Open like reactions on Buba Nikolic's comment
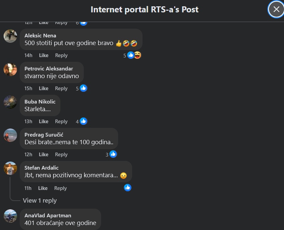284x230 pixels. pyautogui.click(x=83, y=121)
